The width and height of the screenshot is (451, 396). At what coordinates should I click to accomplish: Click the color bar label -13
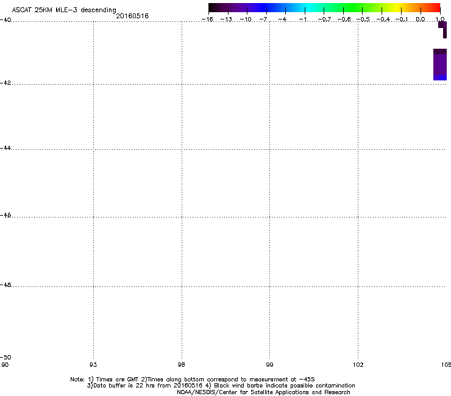pyautogui.click(x=226, y=19)
